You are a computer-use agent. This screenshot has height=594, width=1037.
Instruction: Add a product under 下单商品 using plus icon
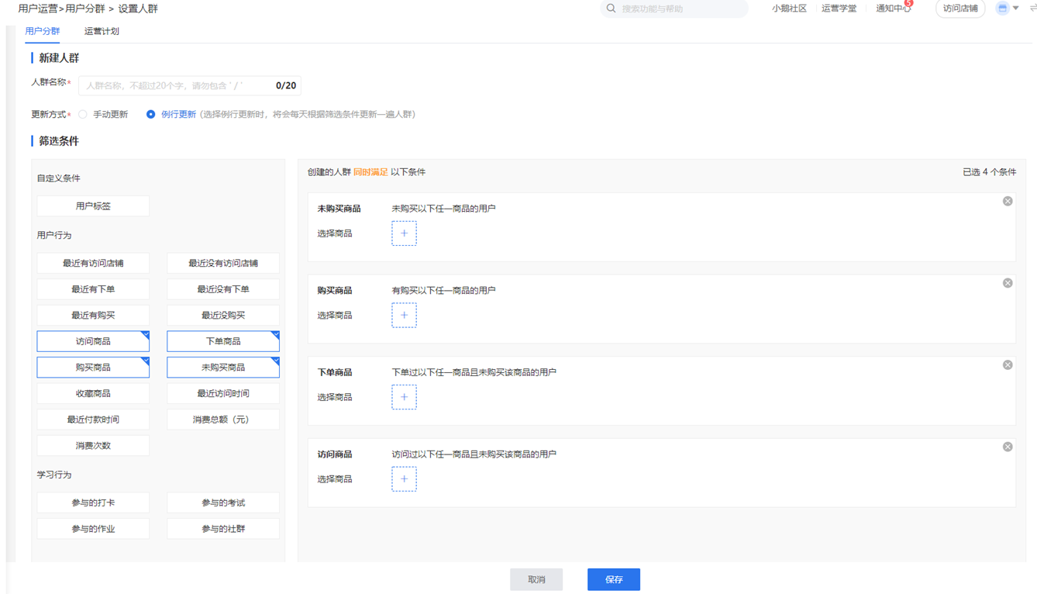(x=404, y=397)
